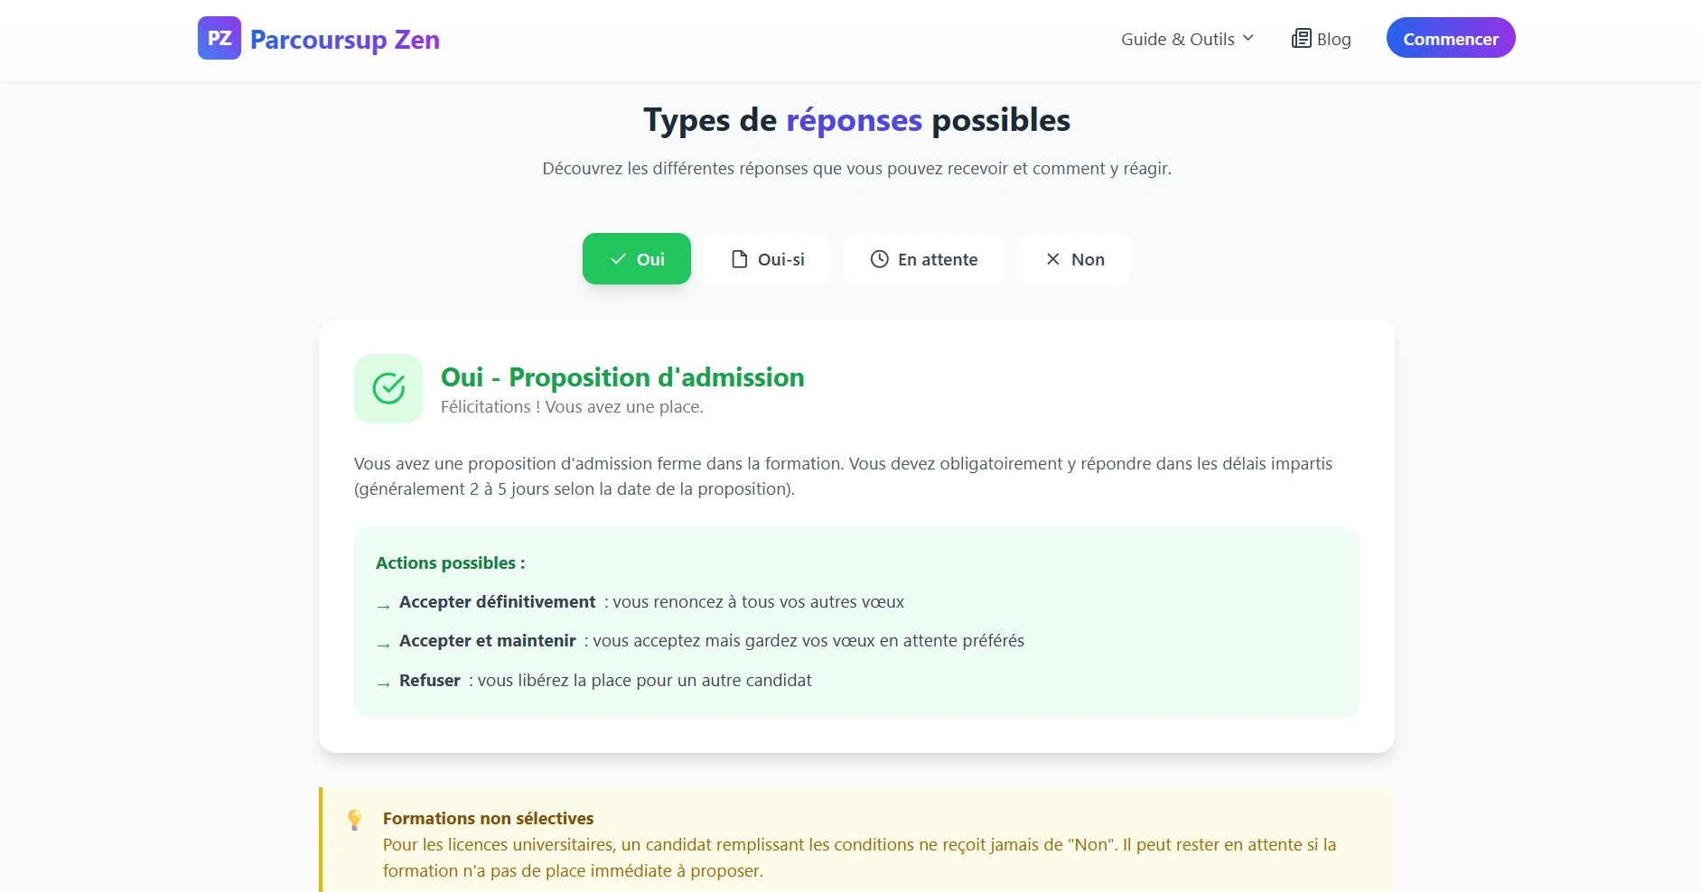Click the checkmark icon in Oui tab
The image size is (1701, 892).
(618, 259)
